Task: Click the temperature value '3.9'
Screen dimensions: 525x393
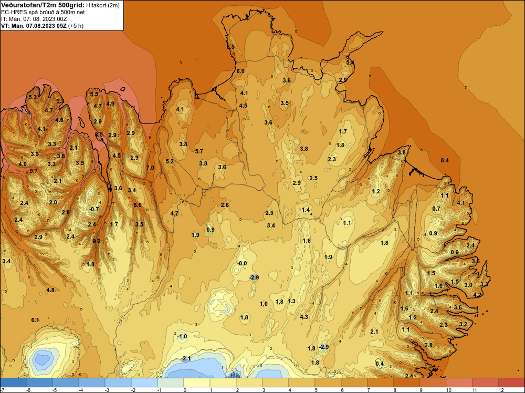Action: [35, 154]
